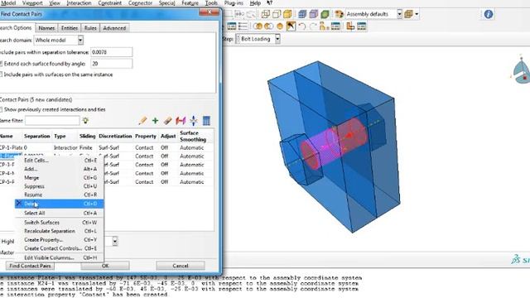Choose Select All in the context menu
The width and height of the screenshot is (530, 298).
pos(59,213)
